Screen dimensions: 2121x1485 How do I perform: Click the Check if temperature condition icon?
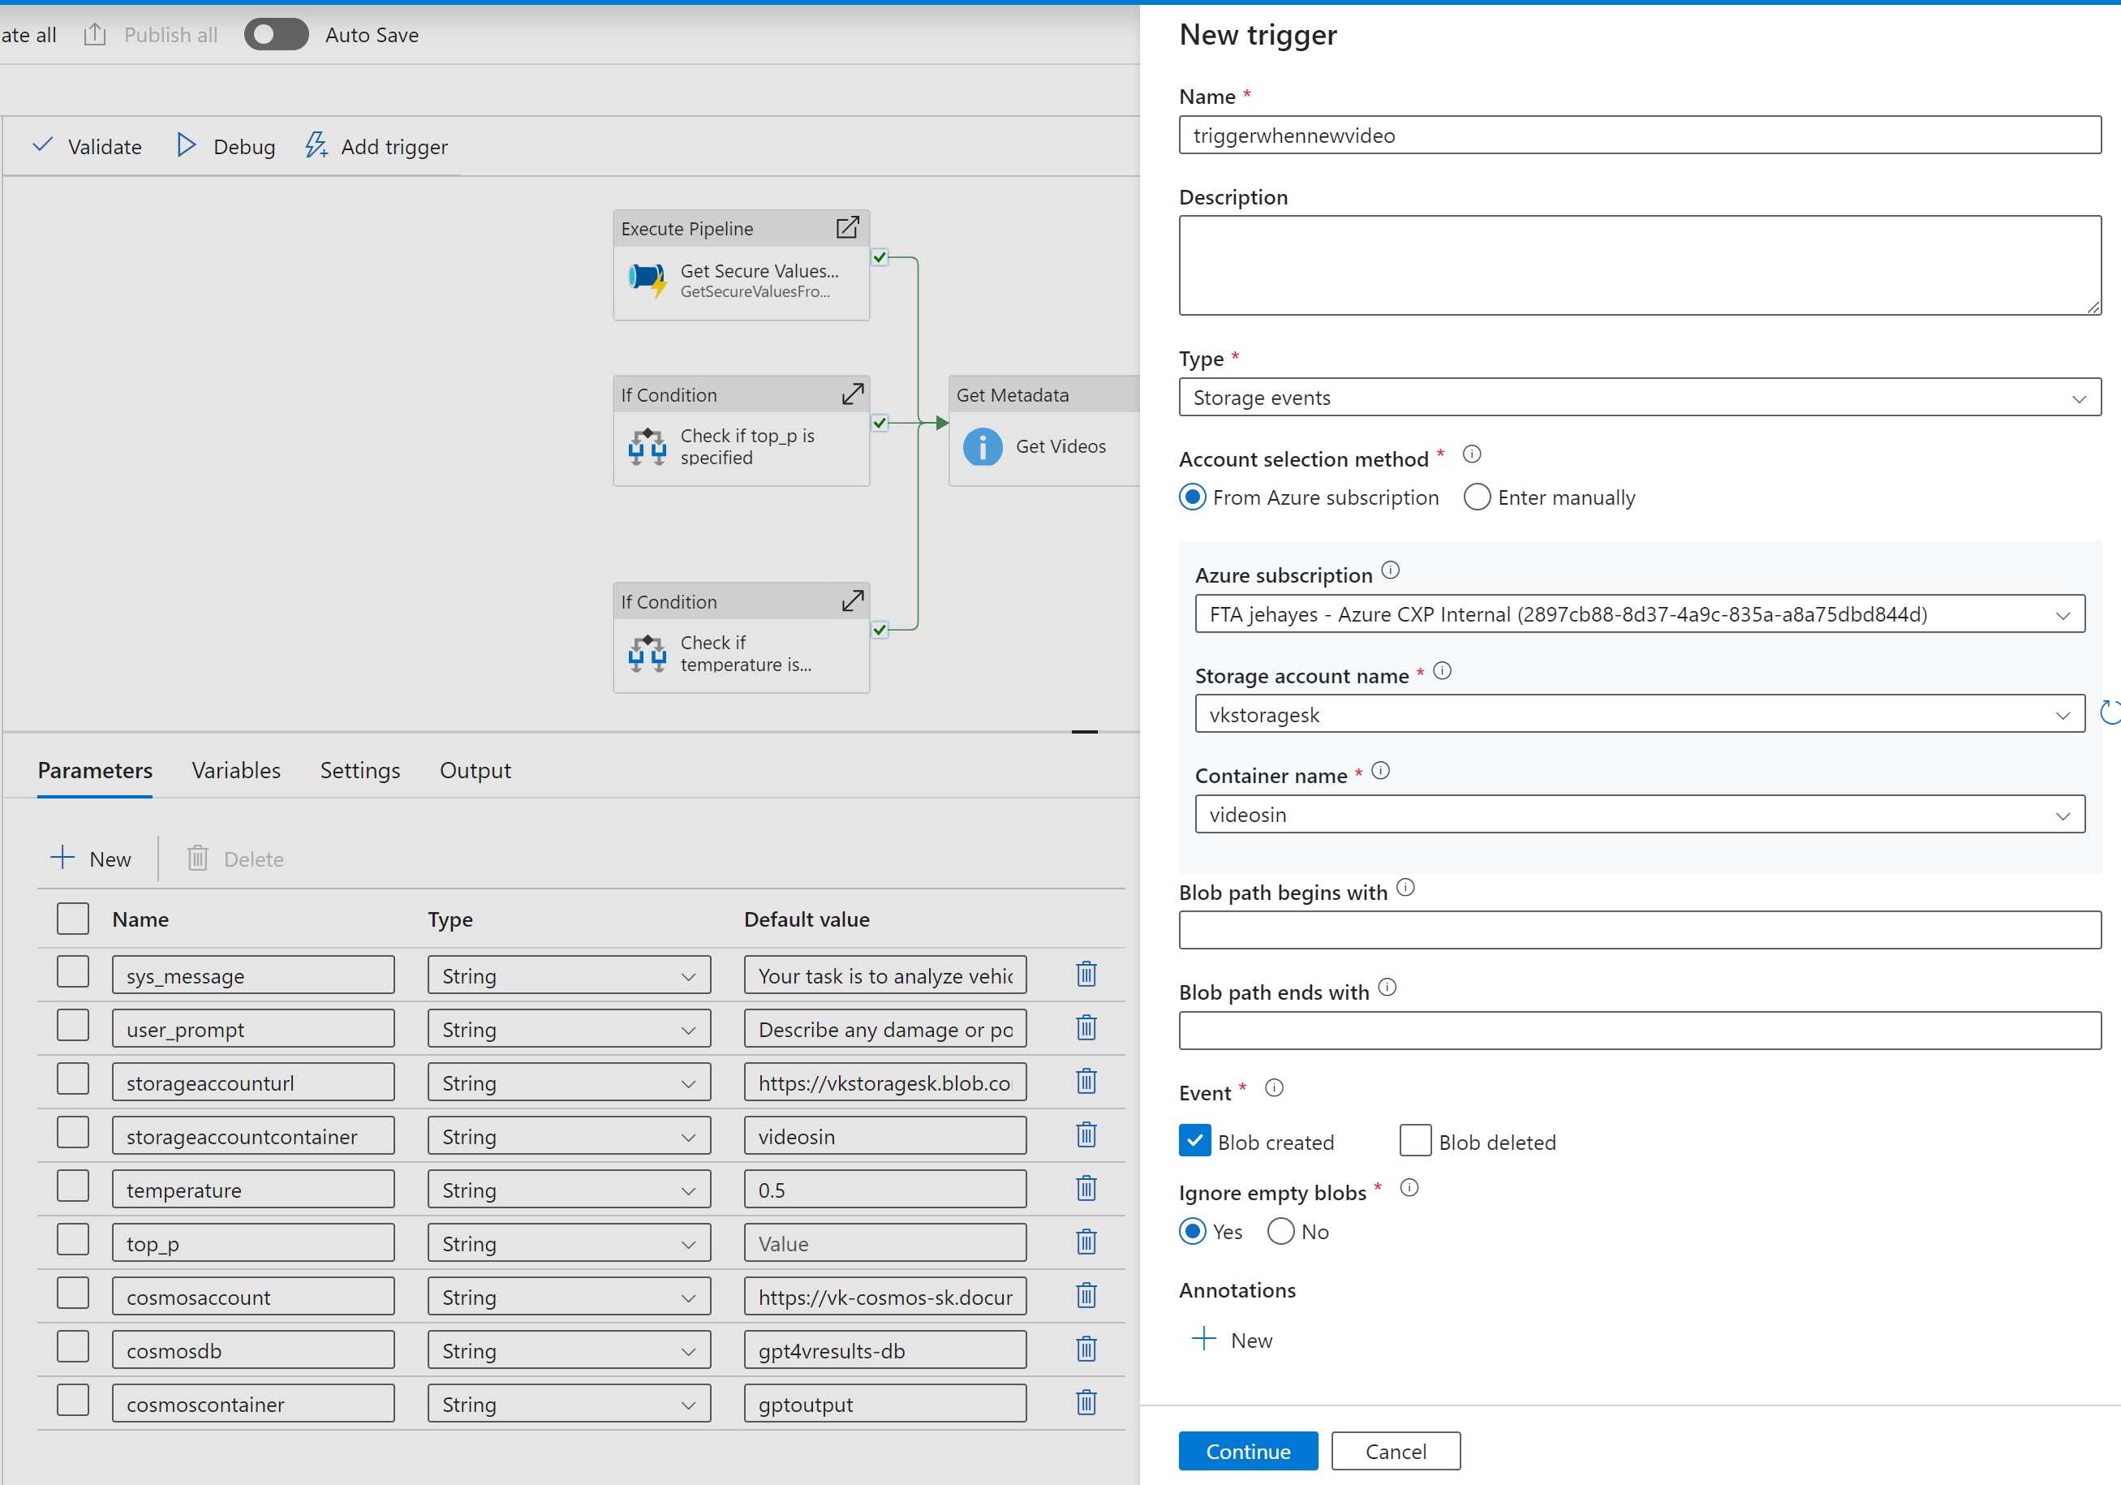(647, 653)
